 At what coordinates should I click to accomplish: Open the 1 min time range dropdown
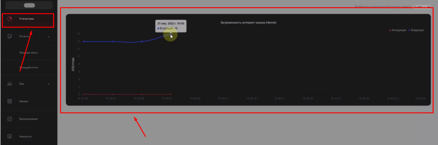coord(422,6)
